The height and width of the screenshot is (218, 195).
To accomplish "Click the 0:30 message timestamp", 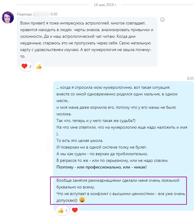I will coord(54,14).
